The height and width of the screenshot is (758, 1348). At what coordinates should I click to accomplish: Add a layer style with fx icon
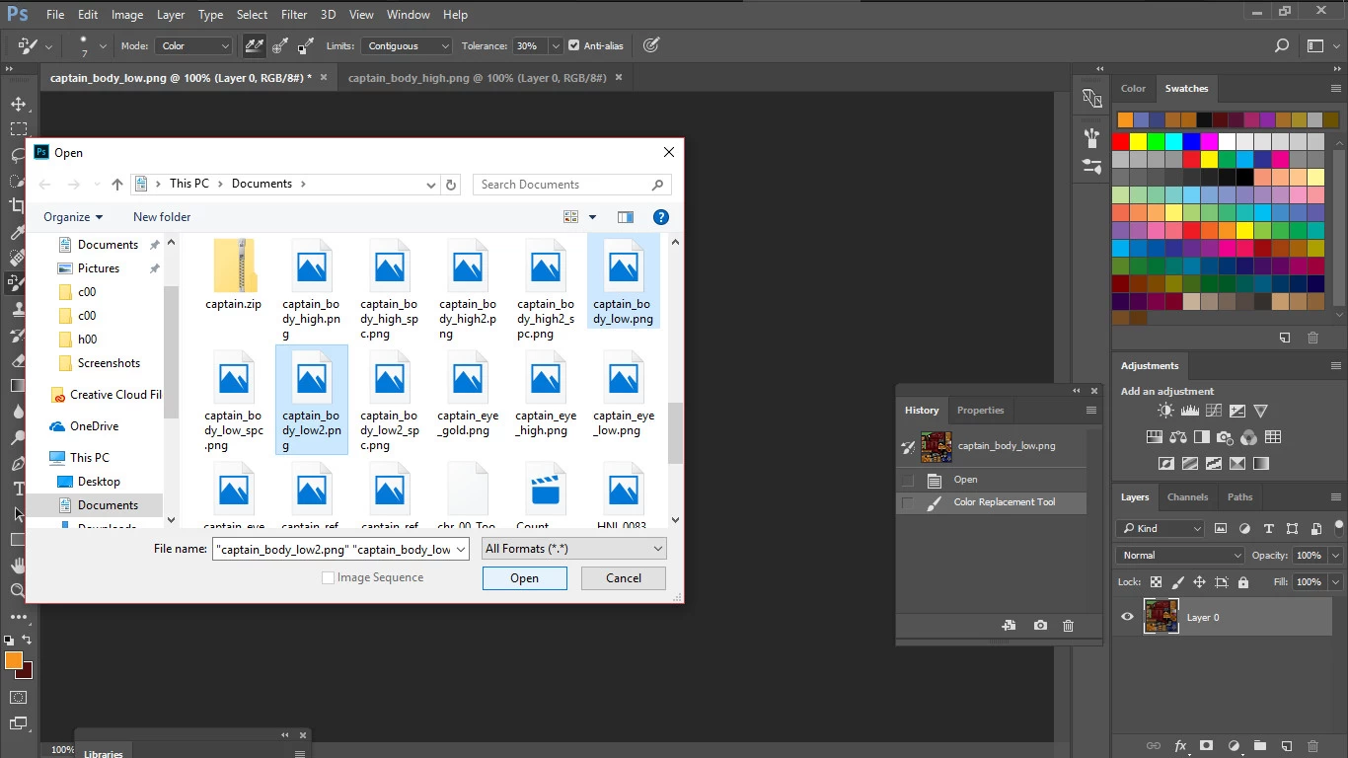click(1180, 746)
